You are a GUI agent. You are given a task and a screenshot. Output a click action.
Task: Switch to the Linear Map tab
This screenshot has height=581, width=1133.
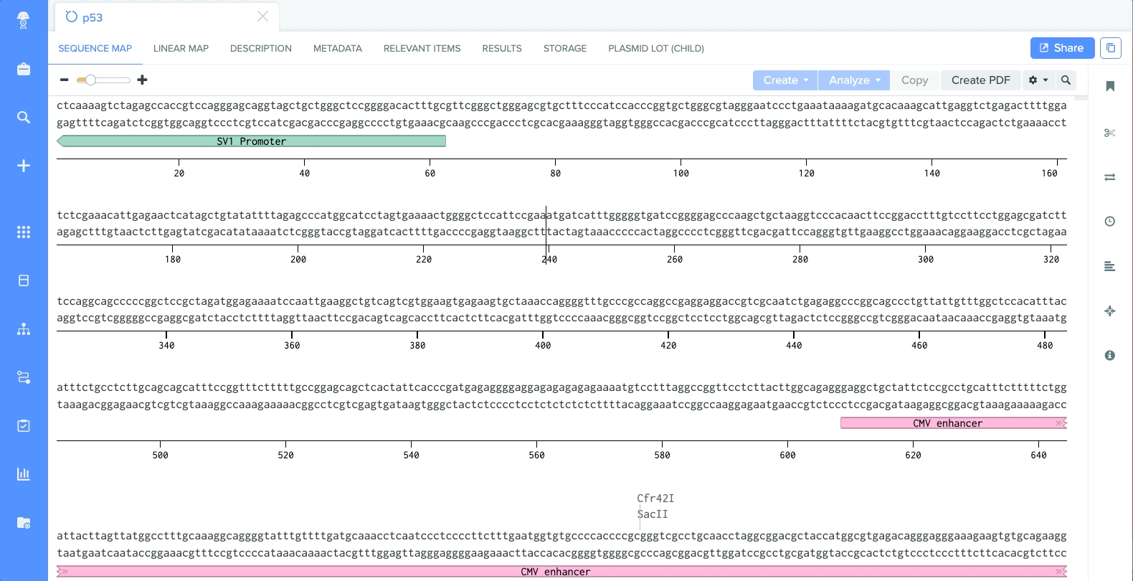click(x=181, y=49)
